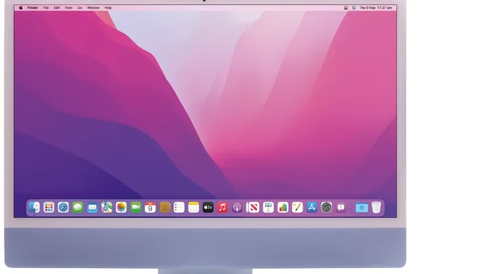This screenshot has height=274, width=489.
Task: Open the Photos app
Action: [121, 207]
